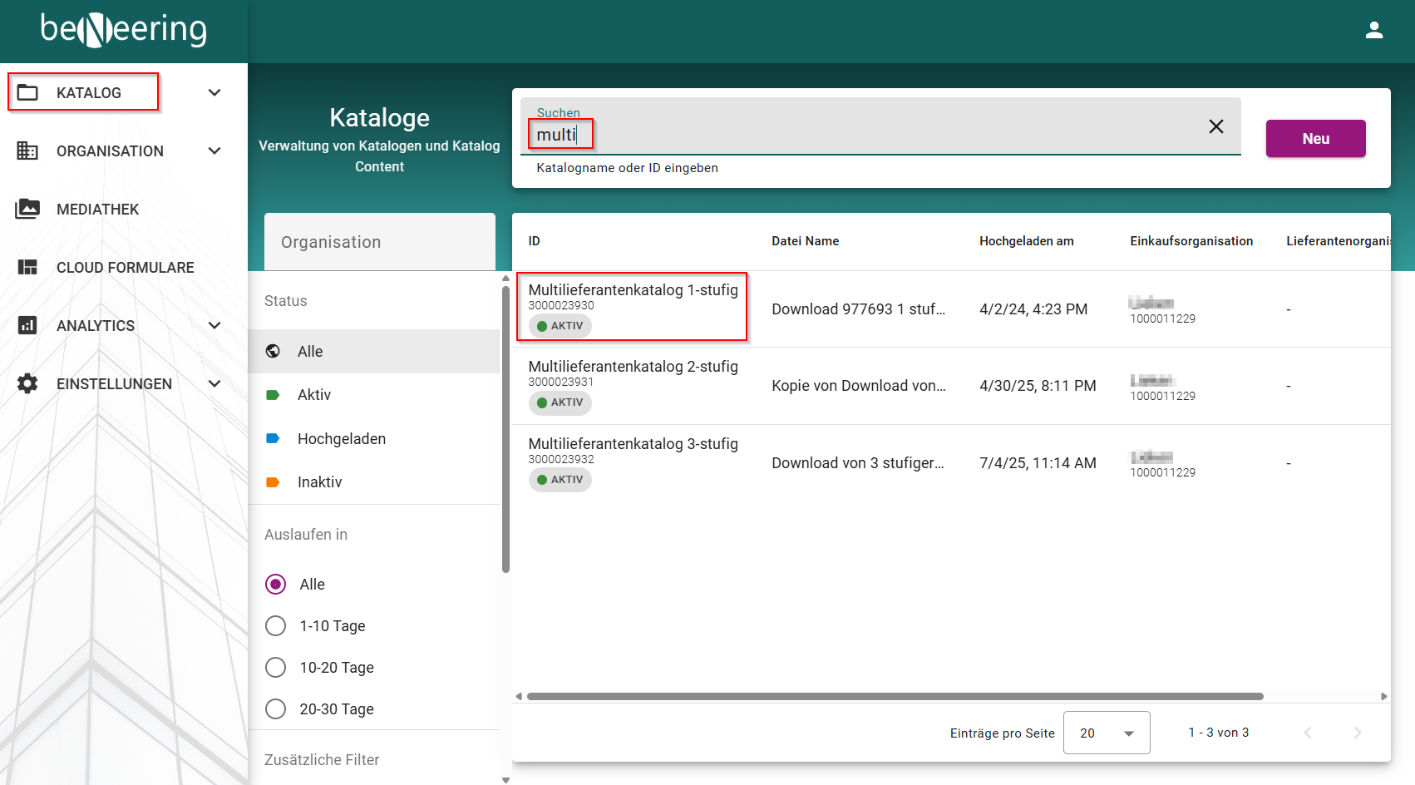Click the Katalog folder icon

(27, 92)
